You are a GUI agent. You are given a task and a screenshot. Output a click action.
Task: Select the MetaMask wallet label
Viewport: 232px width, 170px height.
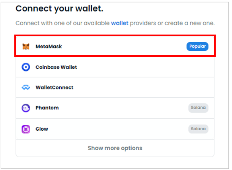coord(49,46)
